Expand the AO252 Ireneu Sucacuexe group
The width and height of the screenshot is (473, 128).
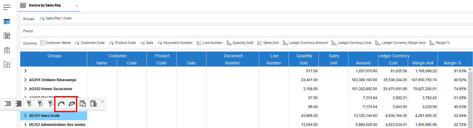[x=25, y=89]
